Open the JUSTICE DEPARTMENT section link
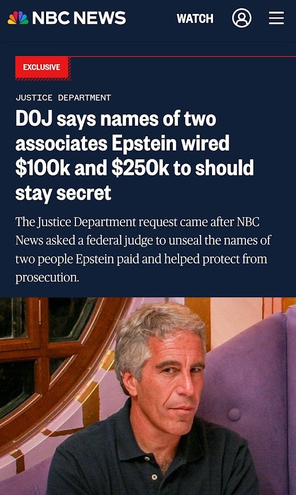Screen dimensions: 296x495 point(63,97)
